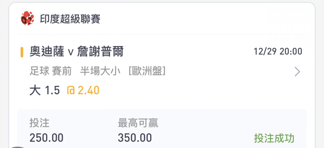The image size is (324, 148).
Task: Click the match time 12/29 20:00
Action: click(278, 51)
